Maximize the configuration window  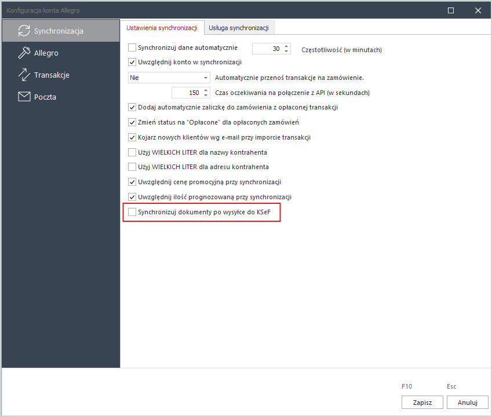[x=451, y=10]
